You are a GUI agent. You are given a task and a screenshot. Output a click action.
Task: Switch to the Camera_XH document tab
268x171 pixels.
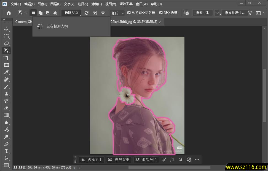click(x=24, y=22)
